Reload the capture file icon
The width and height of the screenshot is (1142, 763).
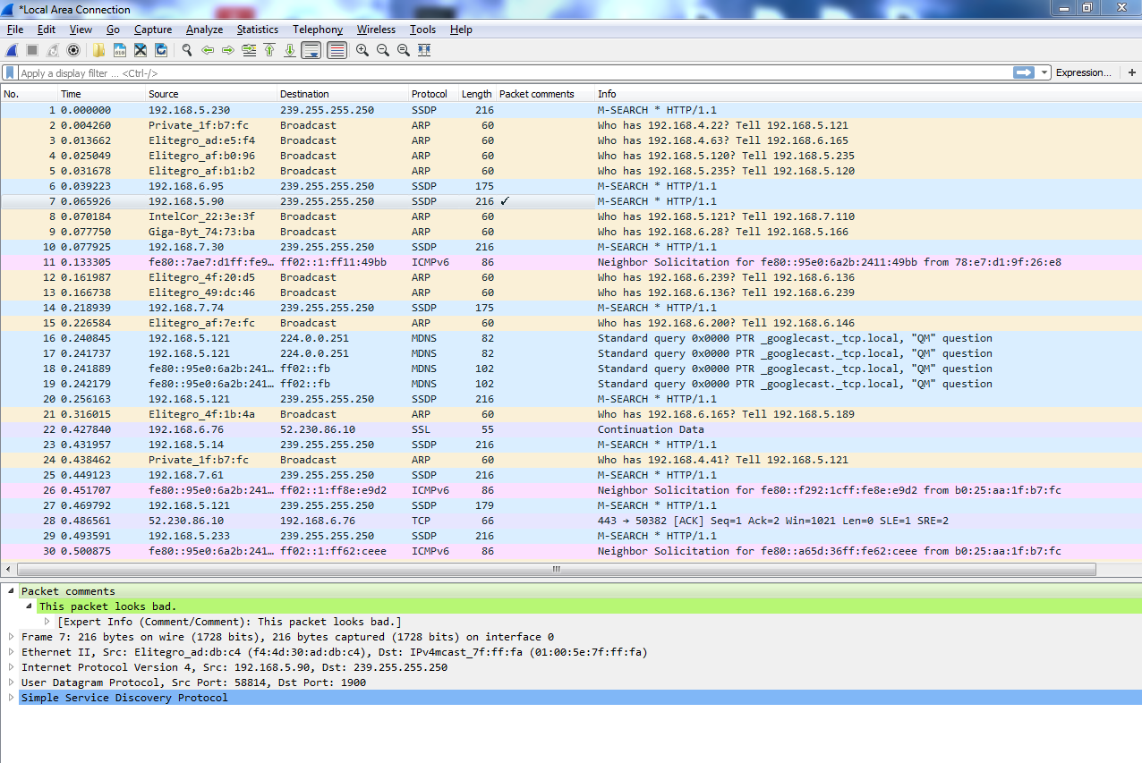[x=161, y=50]
